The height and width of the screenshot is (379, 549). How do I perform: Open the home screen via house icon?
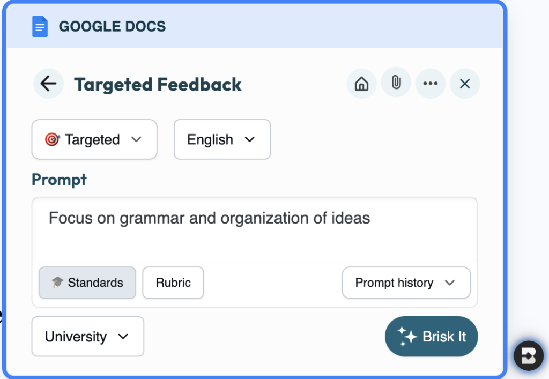click(361, 83)
